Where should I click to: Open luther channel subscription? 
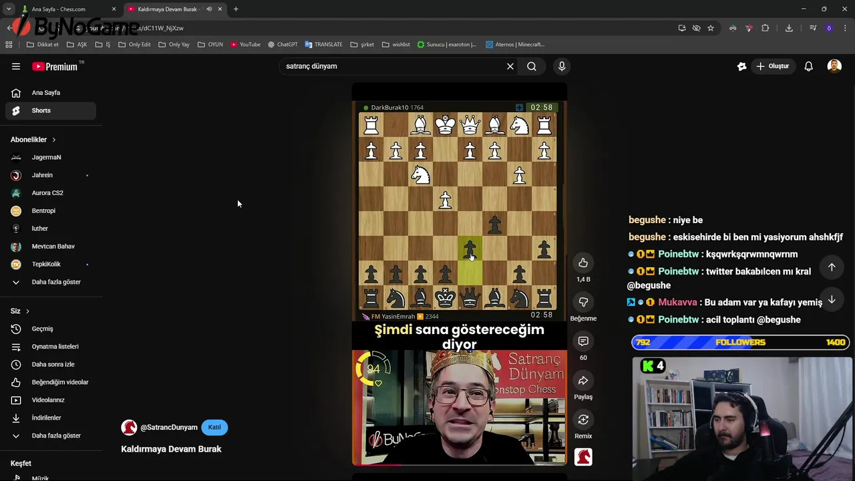tap(51, 228)
